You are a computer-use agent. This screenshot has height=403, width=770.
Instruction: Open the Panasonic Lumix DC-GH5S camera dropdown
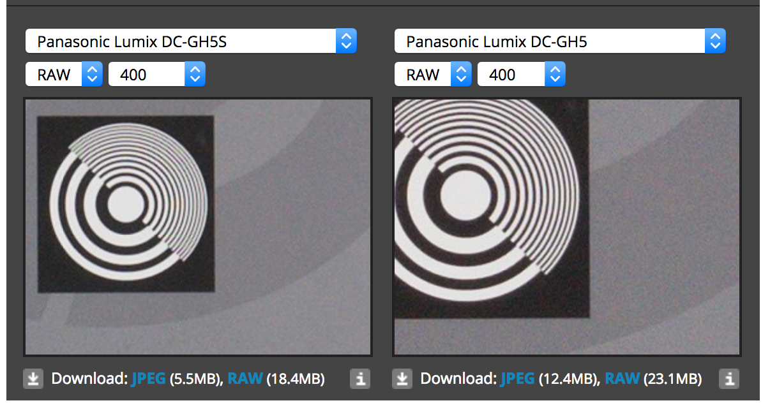coord(191,42)
